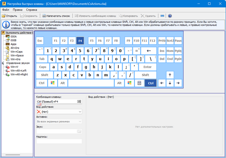Open the Правка menu
Viewport: 226px width, 158px height.
17,10
